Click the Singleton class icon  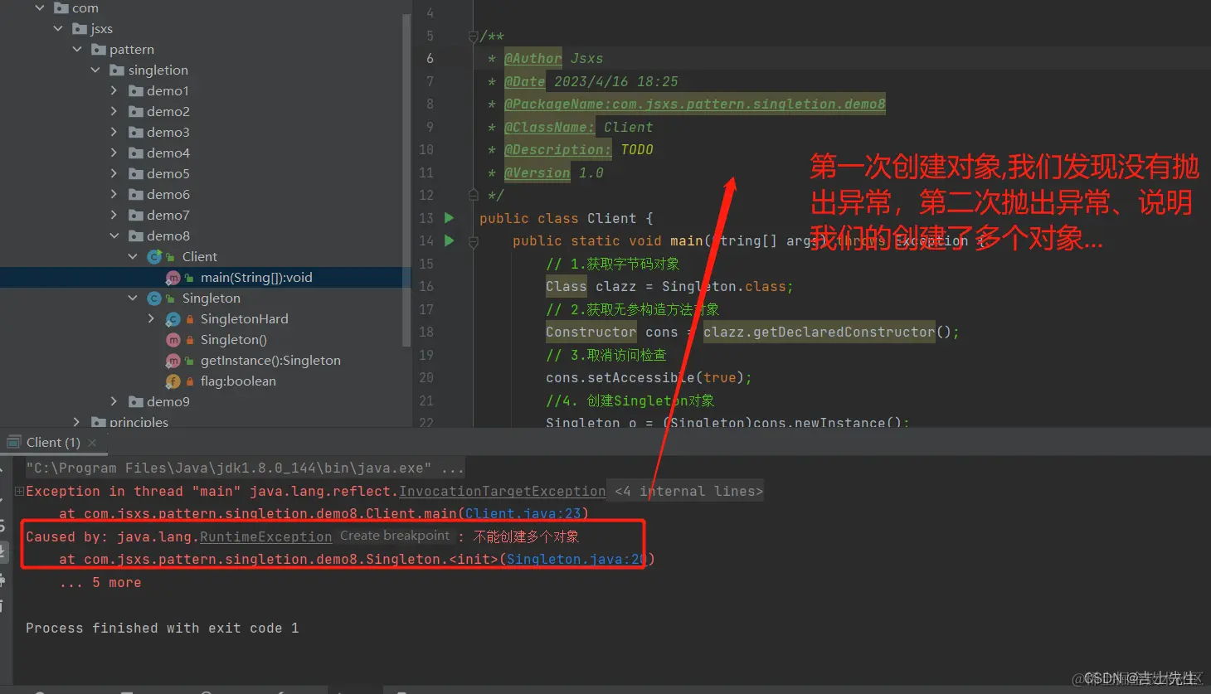click(154, 298)
